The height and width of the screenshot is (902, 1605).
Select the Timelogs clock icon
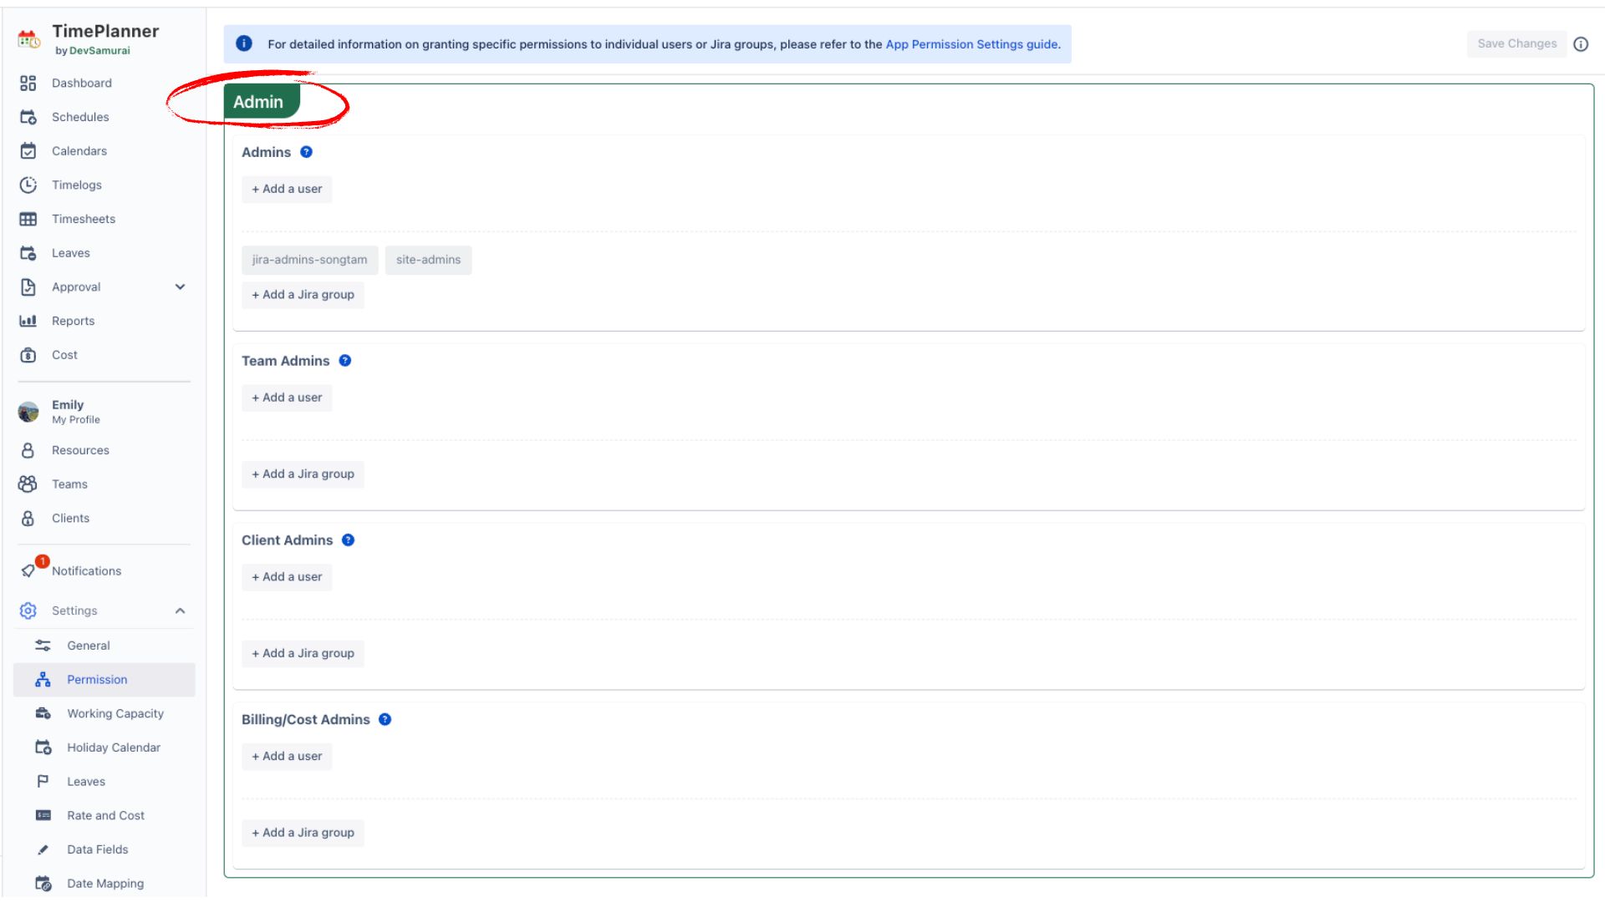pyautogui.click(x=28, y=185)
